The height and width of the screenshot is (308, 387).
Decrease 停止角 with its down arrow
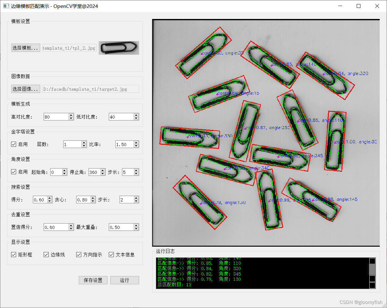(103, 174)
